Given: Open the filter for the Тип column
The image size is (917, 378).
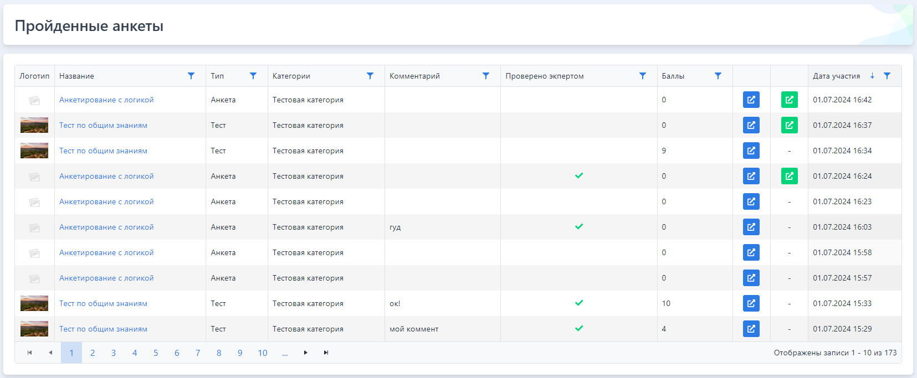Looking at the screenshot, I should pos(253,76).
